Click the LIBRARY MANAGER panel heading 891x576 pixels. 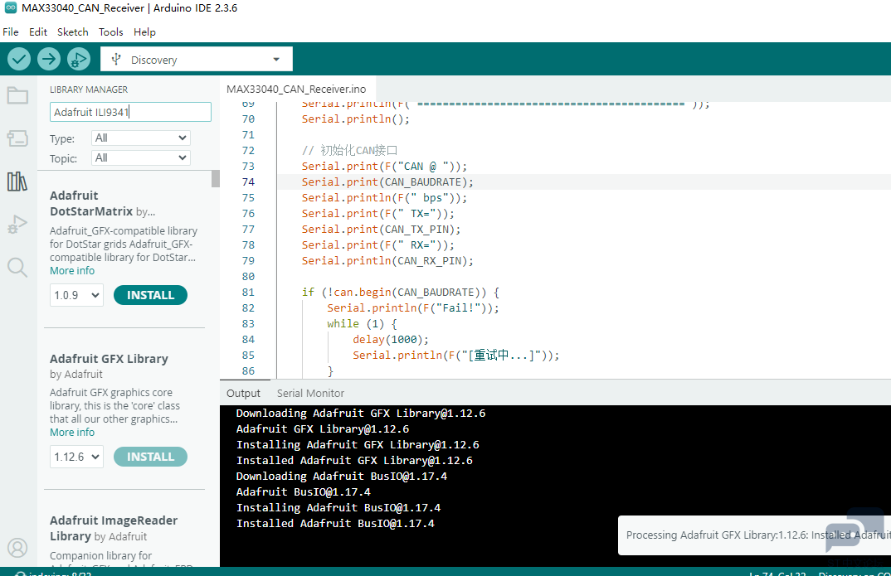(x=89, y=90)
